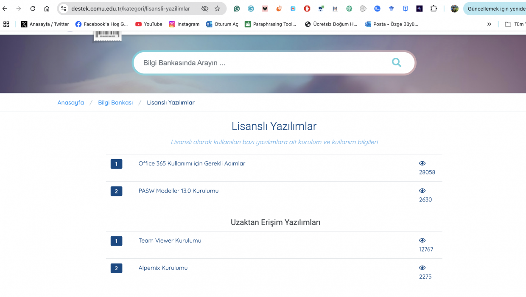
Task: Click the address bar URL
Action: (x=131, y=8)
